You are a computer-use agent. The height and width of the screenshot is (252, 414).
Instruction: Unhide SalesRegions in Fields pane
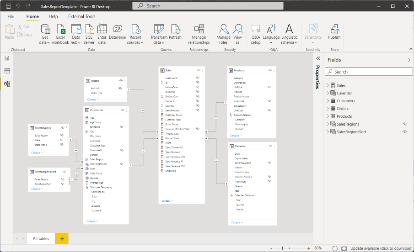pyautogui.click(x=404, y=124)
